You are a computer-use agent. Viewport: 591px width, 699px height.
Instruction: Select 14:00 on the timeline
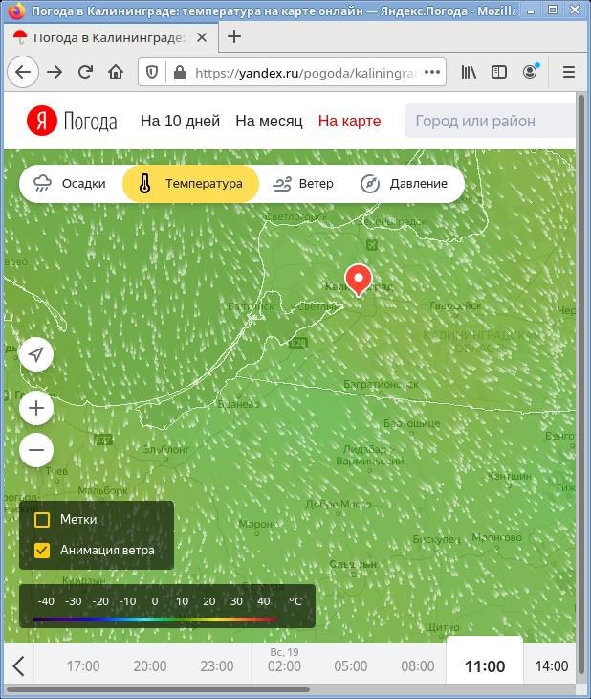pos(552,666)
